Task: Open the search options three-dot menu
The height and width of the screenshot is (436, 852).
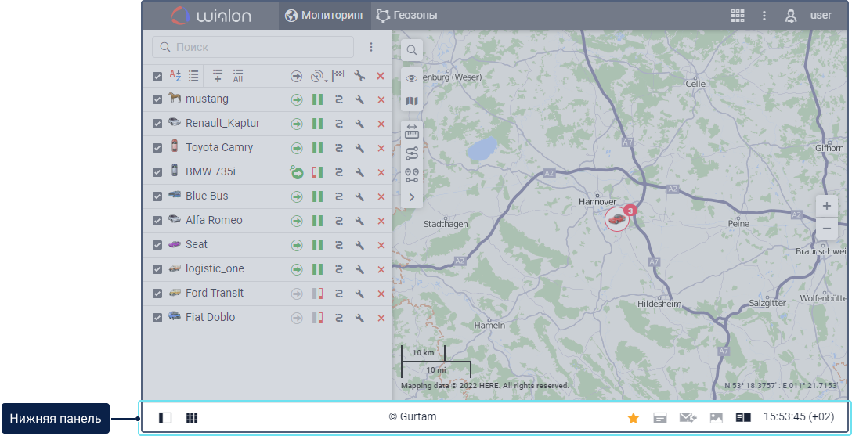Action: click(371, 47)
